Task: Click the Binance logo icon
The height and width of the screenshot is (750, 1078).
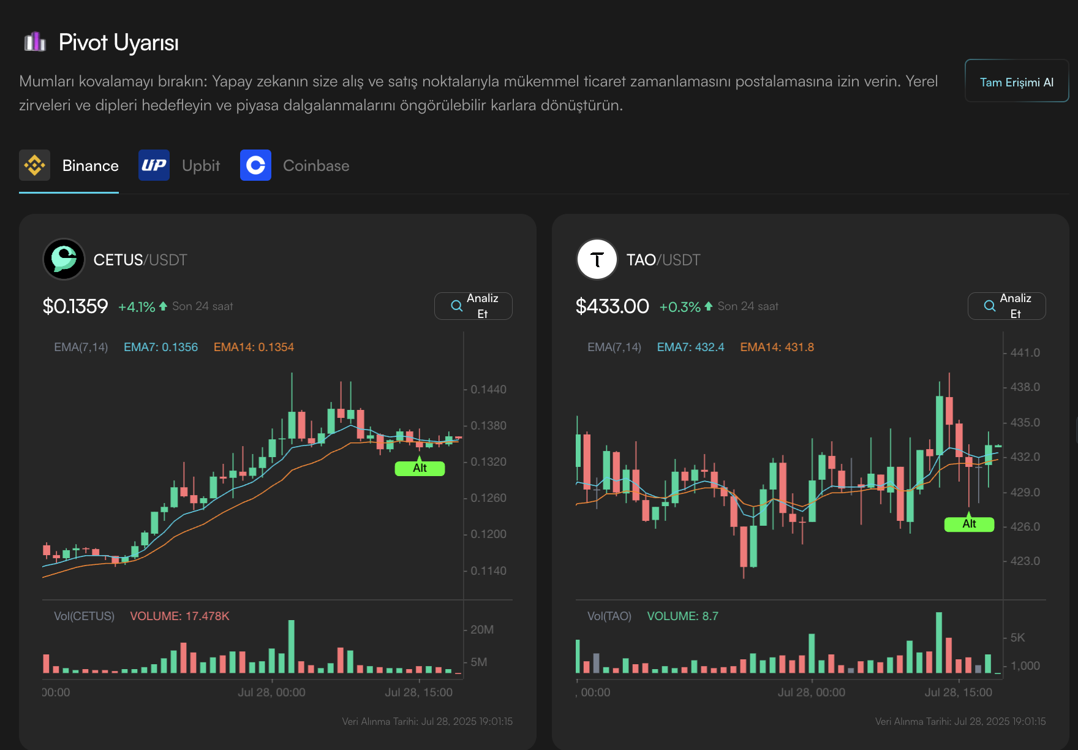Action: [x=34, y=165]
